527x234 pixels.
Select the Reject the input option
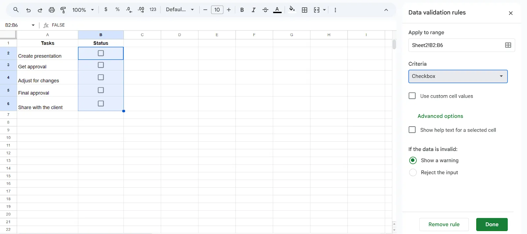pyautogui.click(x=413, y=172)
